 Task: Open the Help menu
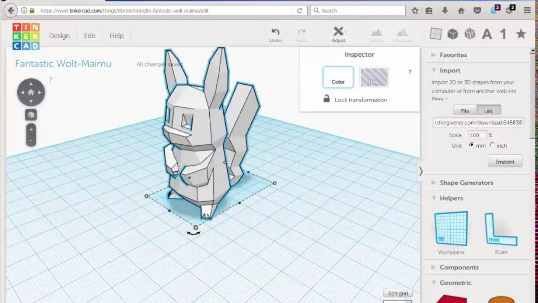tap(116, 36)
